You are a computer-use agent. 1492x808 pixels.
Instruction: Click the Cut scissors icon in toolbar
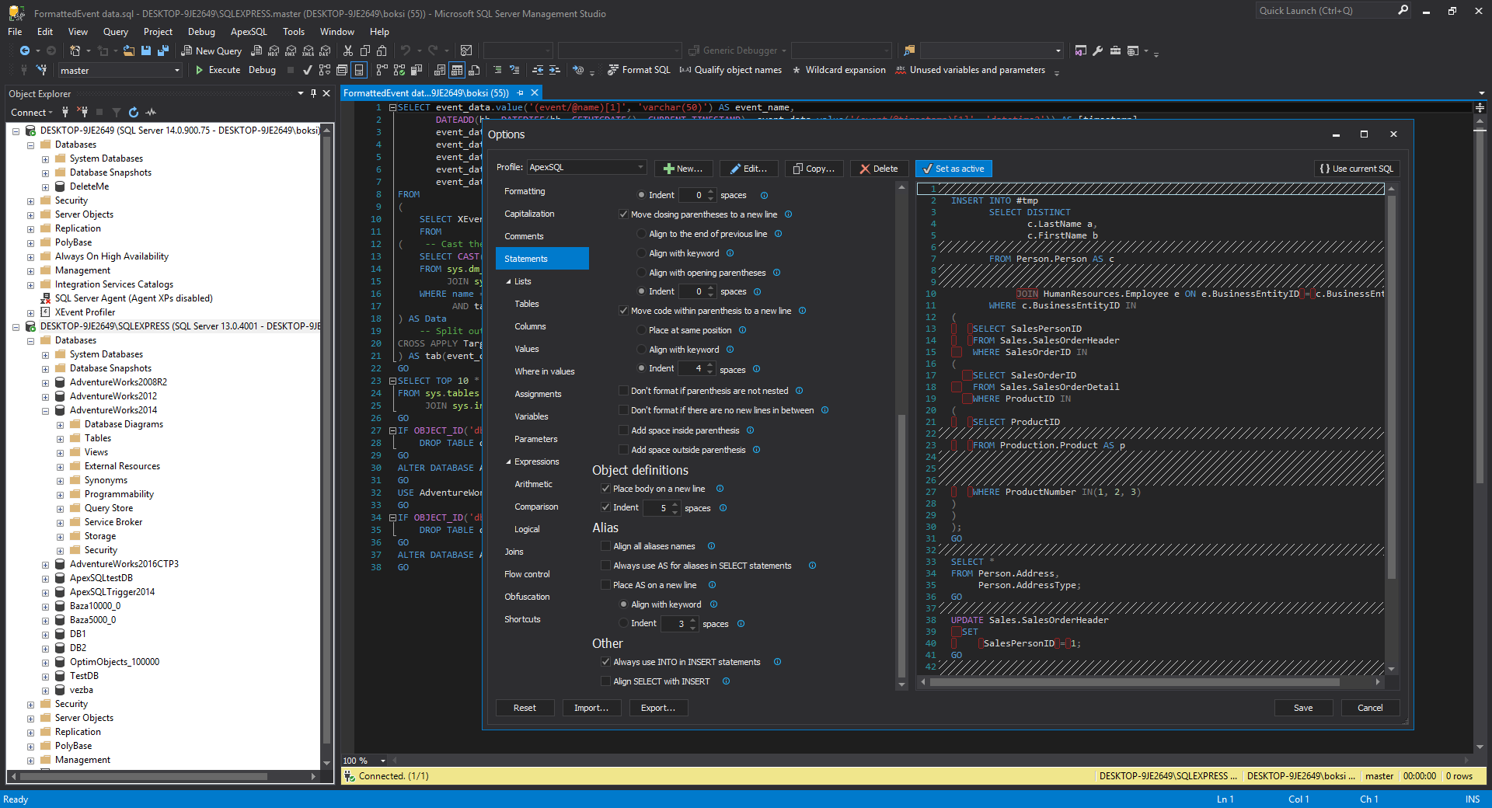pos(348,50)
